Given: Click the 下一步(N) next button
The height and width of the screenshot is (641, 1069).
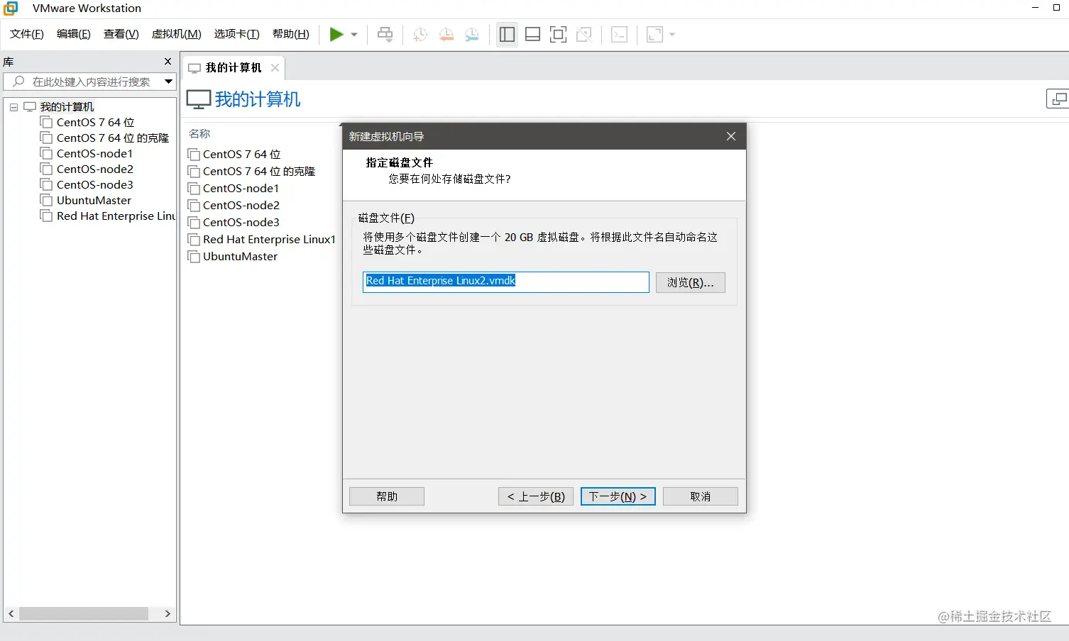Looking at the screenshot, I should point(618,496).
